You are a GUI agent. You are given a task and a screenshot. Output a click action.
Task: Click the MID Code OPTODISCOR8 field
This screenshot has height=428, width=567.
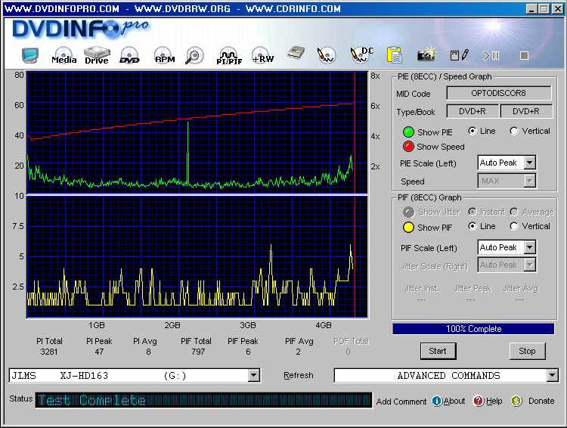(499, 93)
